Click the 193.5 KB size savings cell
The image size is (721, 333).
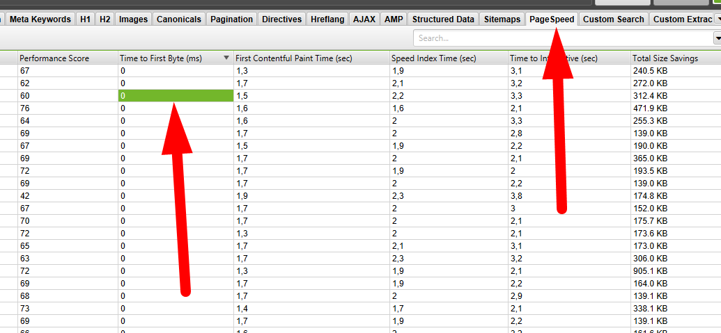[676, 170]
